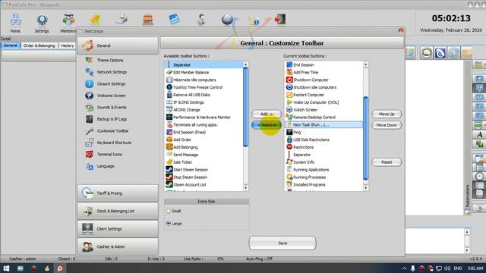Expand the General settings section
The image size is (486, 273).
tap(118, 45)
